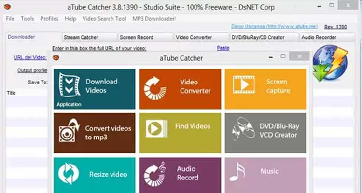Start the Audio Record tile

[180, 175]
